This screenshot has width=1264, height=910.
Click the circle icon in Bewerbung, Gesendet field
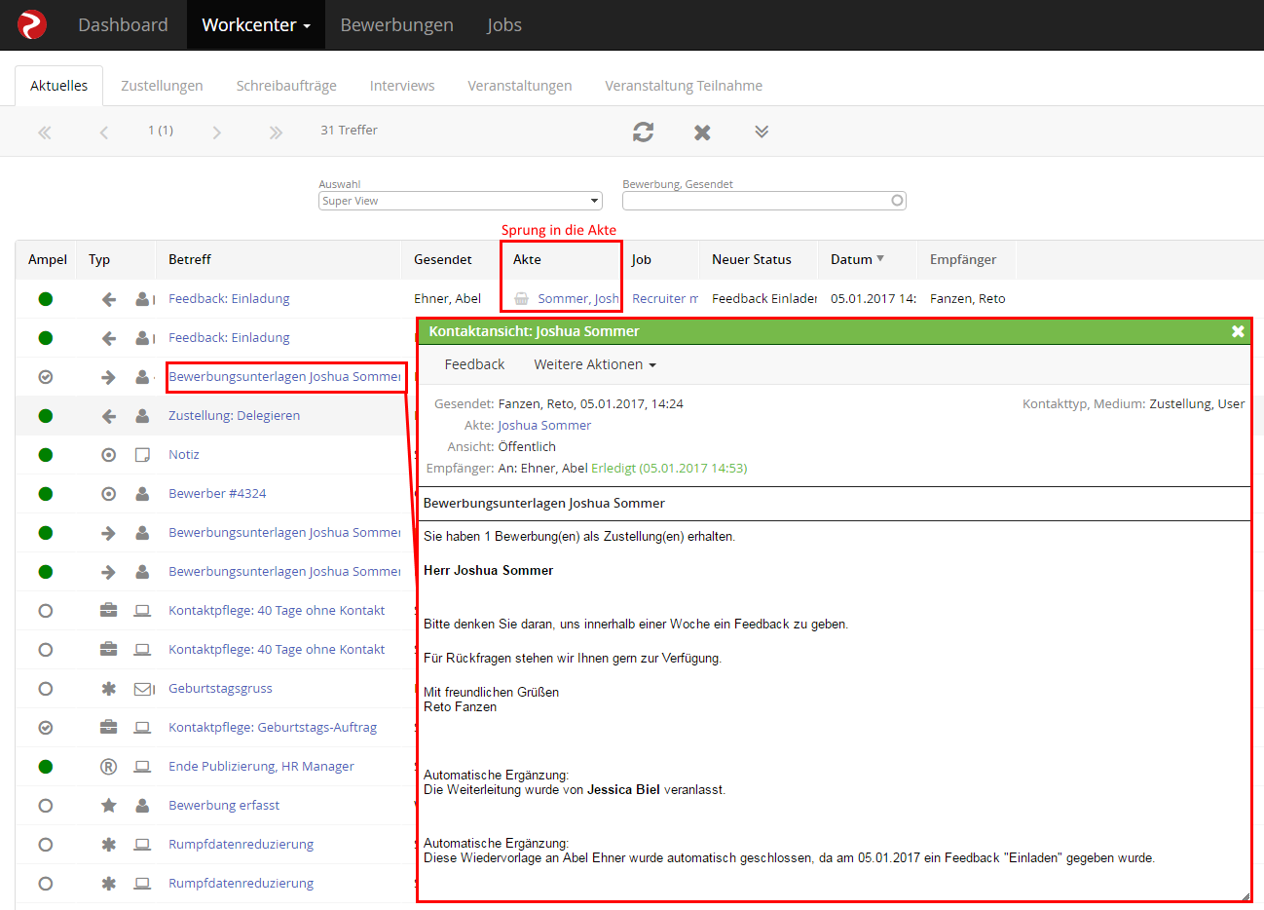[897, 201]
